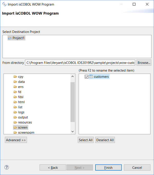
Task: Click the Deselect All button
Action: point(105,140)
